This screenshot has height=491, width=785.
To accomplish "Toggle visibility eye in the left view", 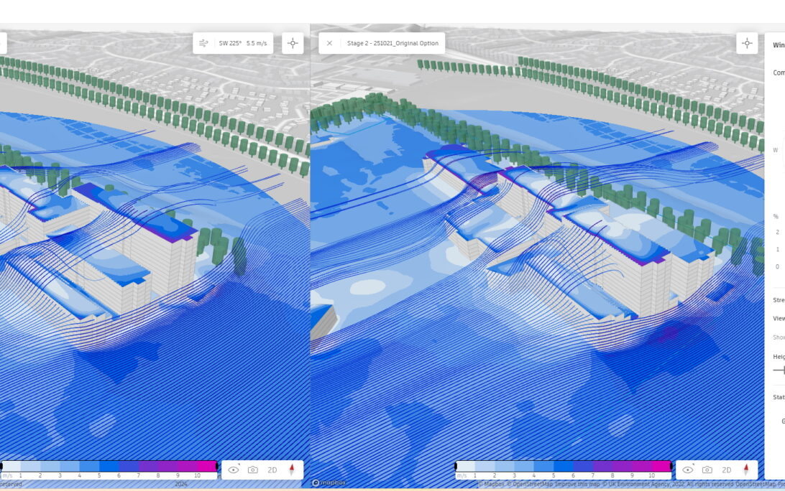I will [x=234, y=470].
